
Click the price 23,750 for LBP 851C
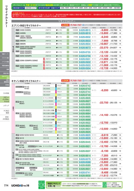pyautogui.click(x=104, y=103)
